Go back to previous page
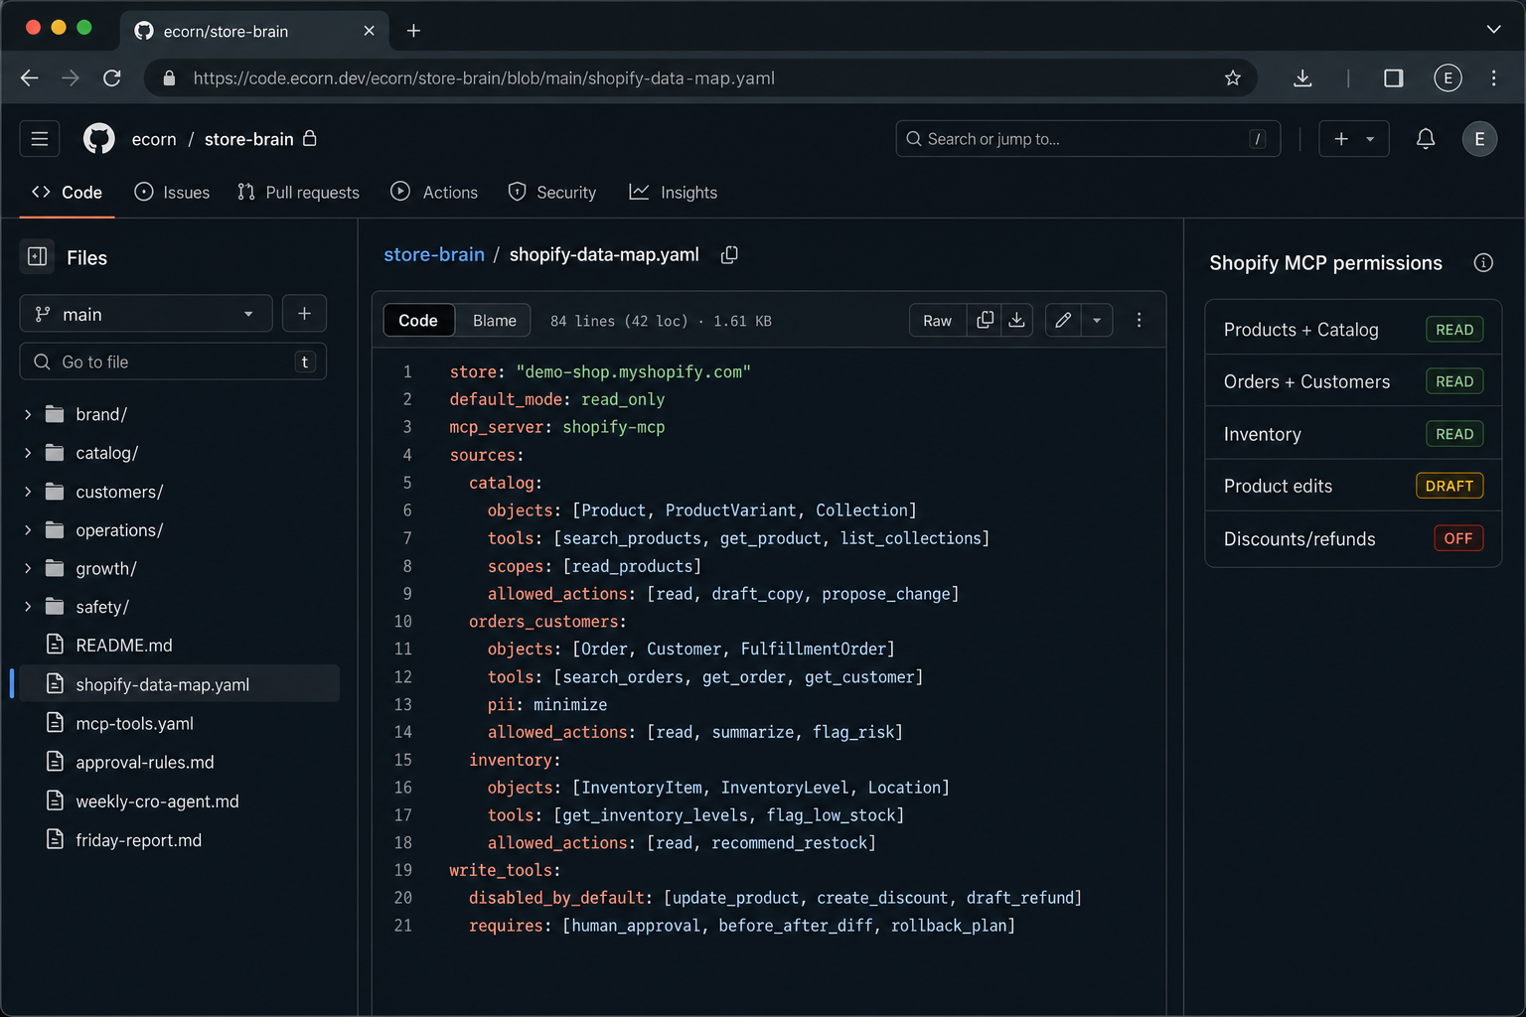Image resolution: width=1526 pixels, height=1017 pixels. 29,77
